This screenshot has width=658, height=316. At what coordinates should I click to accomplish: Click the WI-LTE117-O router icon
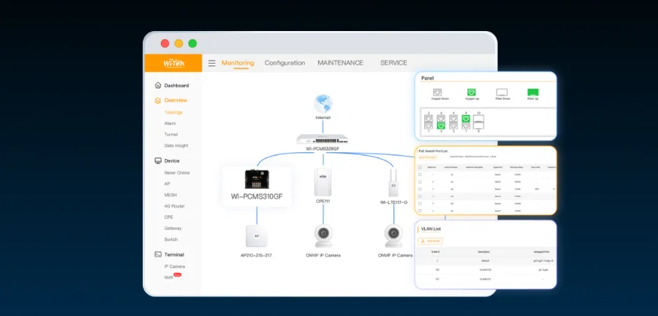(x=393, y=183)
